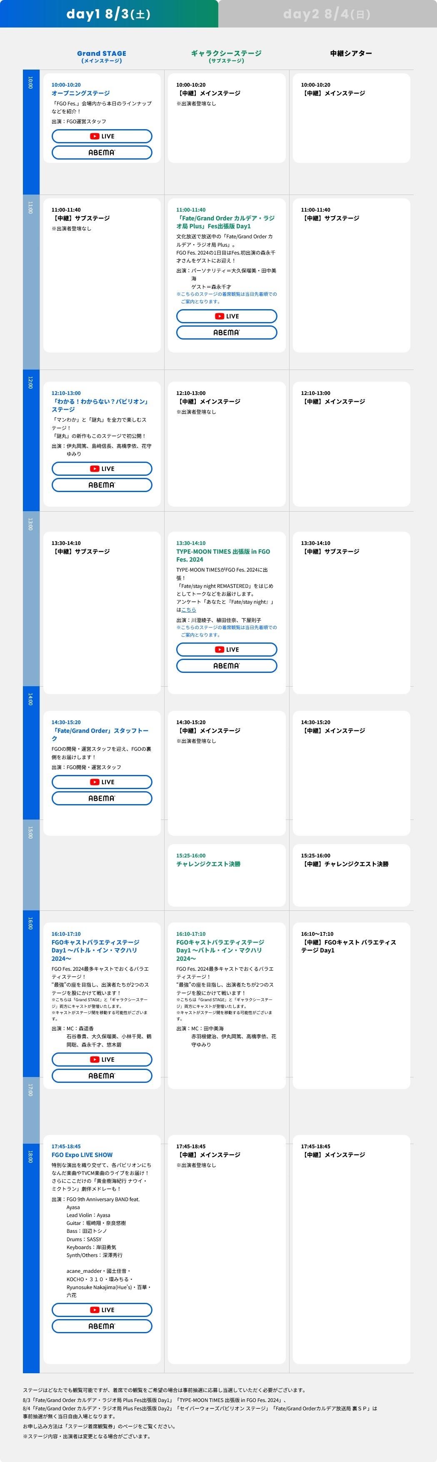
Task: Select the FGO Expo LIVE SHOW title
Action: (x=82, y=1155)
